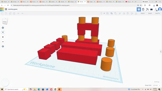
Task: Click the browser address bar URL
Action: pos(41,5)
